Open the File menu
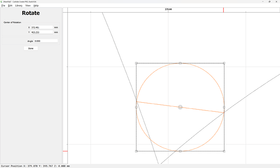Viewport: 280px width, 168px height. click(x=3, y=6)
